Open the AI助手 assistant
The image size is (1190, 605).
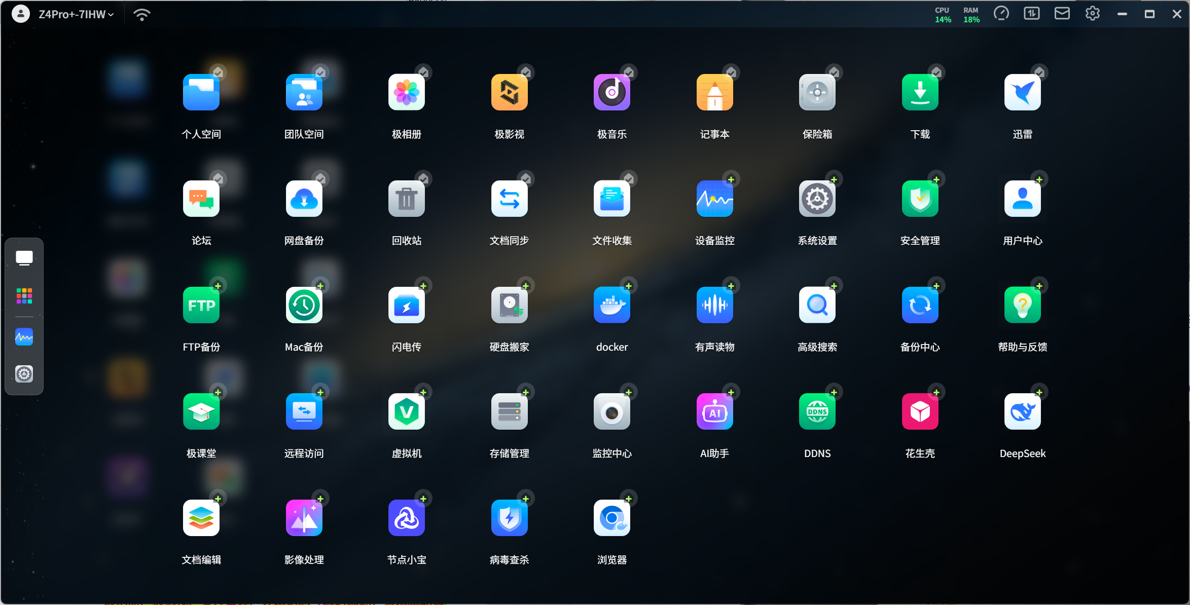tap(714, 411)
